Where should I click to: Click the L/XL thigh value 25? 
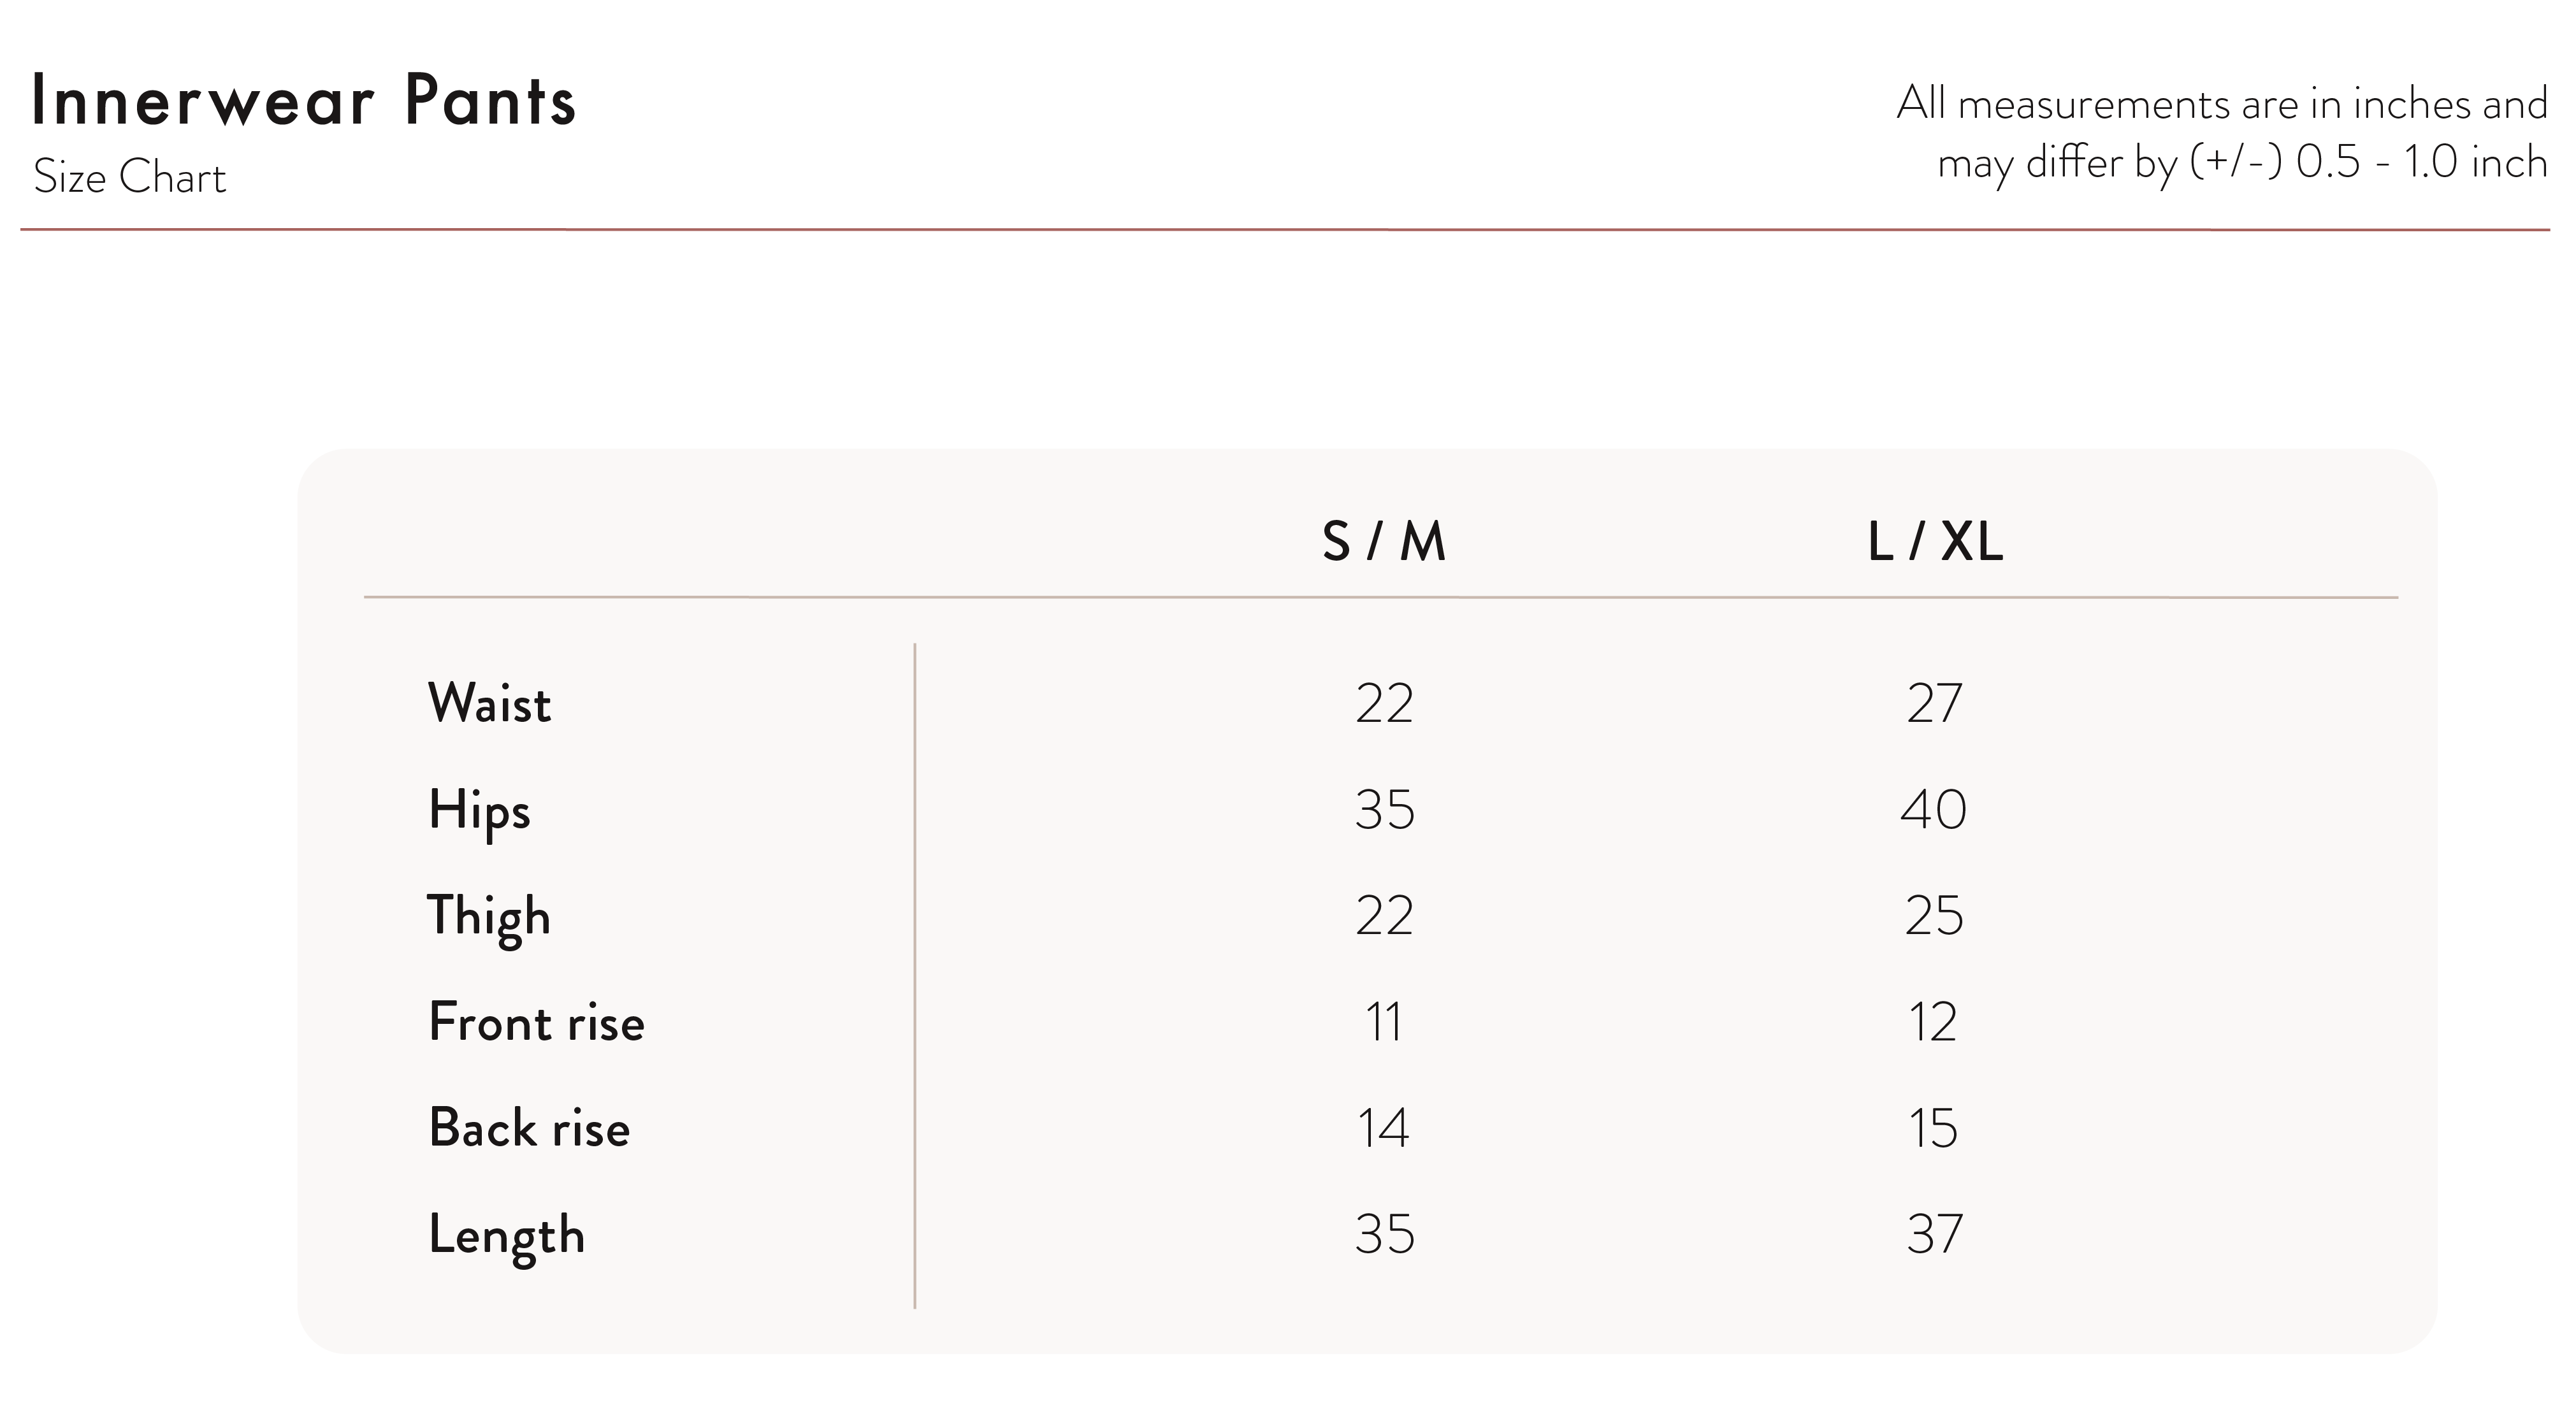1934,916
